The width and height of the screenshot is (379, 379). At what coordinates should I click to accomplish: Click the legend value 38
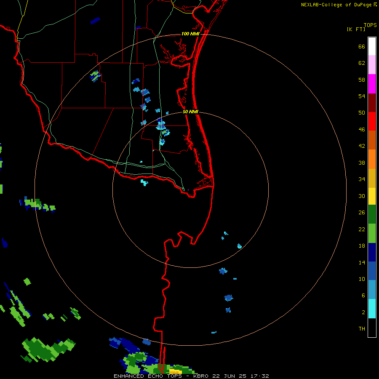pyautogui.click(x=362, y=163)
